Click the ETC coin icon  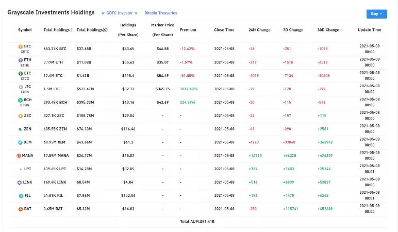coord(21,73)
